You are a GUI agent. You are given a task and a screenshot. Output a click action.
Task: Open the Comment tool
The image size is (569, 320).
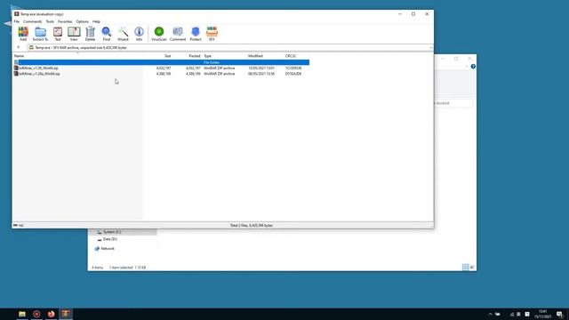[178, 34]
